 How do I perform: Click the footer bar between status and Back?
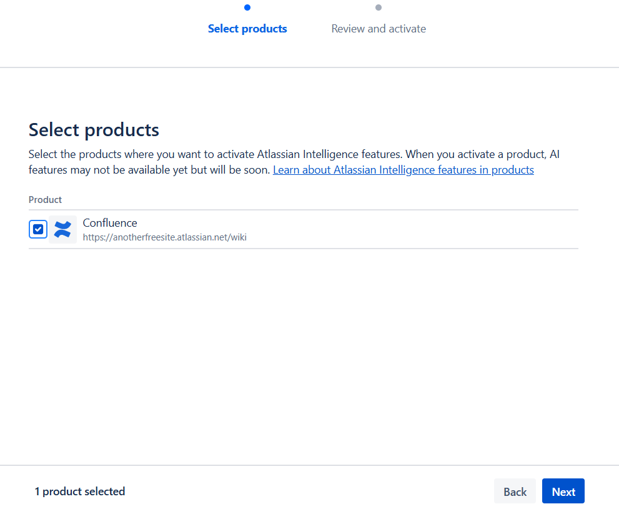point(312,492)
